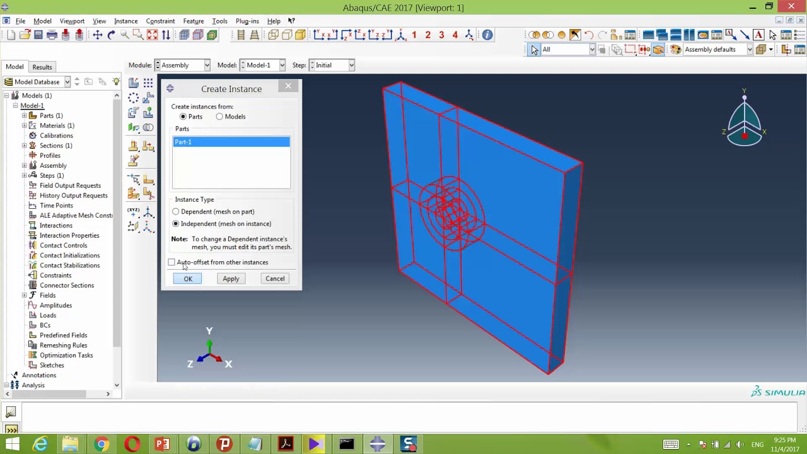Select Interaction Properties in model tree
This screenshot has width=807, height=454.
[x=69, y=235]
